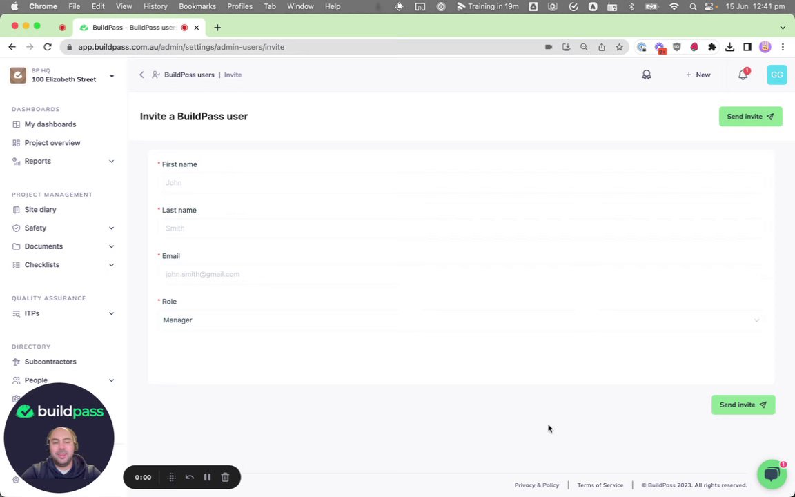Open Chrome extensions puzzle icon
The image size is (795, 497).
click(x=712, y=47)
